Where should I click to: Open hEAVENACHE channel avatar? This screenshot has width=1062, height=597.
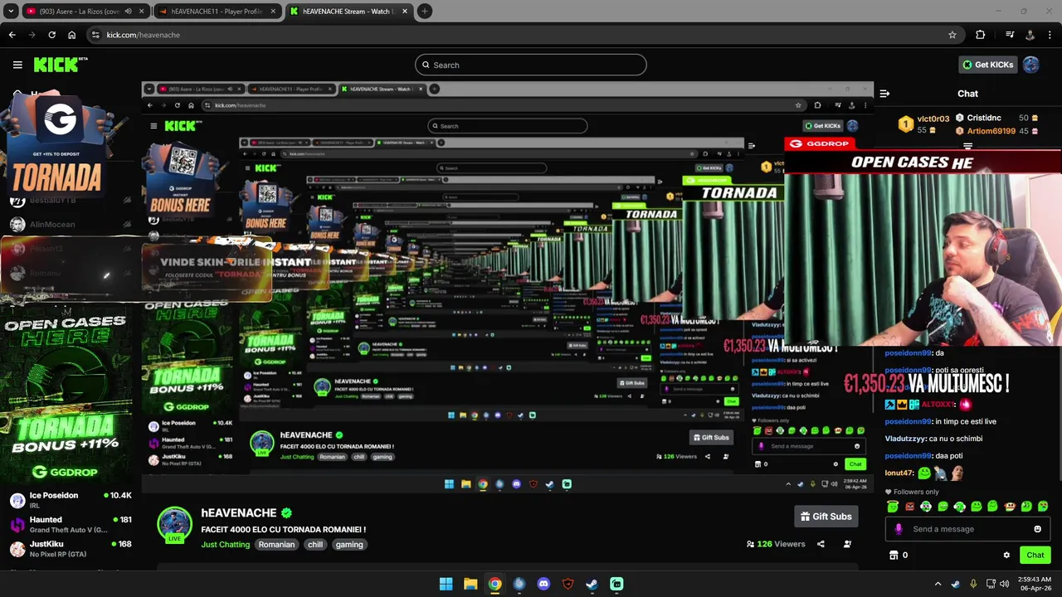[174, 524]
